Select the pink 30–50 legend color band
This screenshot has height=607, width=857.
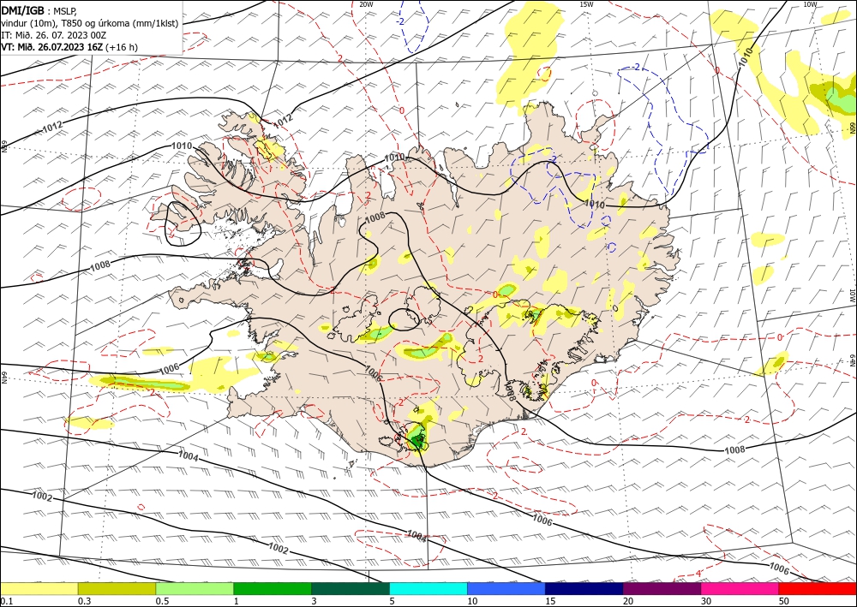click(x=740, y=589)
